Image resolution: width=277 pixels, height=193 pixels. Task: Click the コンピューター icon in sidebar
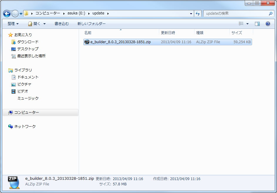(x=10, y=113)
